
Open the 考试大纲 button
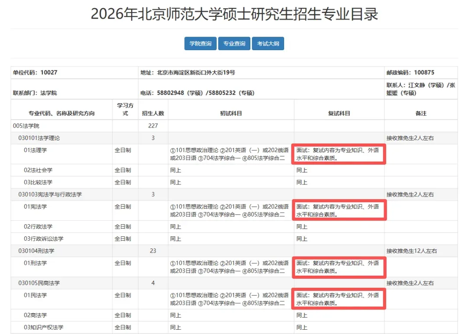(268, 44)
